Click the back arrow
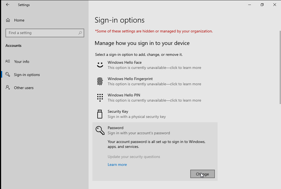The image size is (281, 189). tap(8, 4)
